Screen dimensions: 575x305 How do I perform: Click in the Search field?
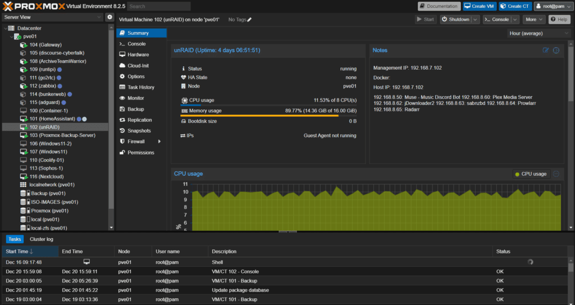click(x=159, y=6)
